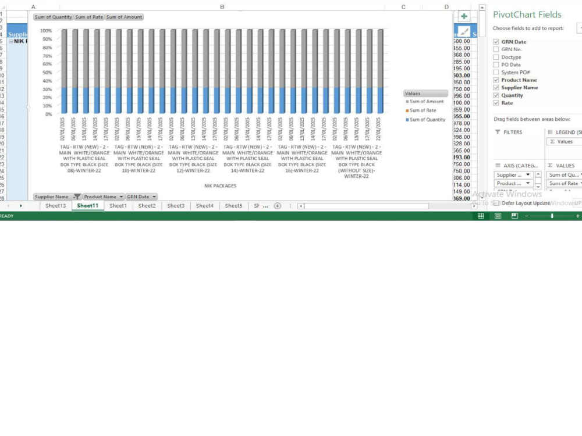Screen dimensions: 582x436
Task: Collapse the NIK supplier row minus icon
Action: [x=11, y=41]
